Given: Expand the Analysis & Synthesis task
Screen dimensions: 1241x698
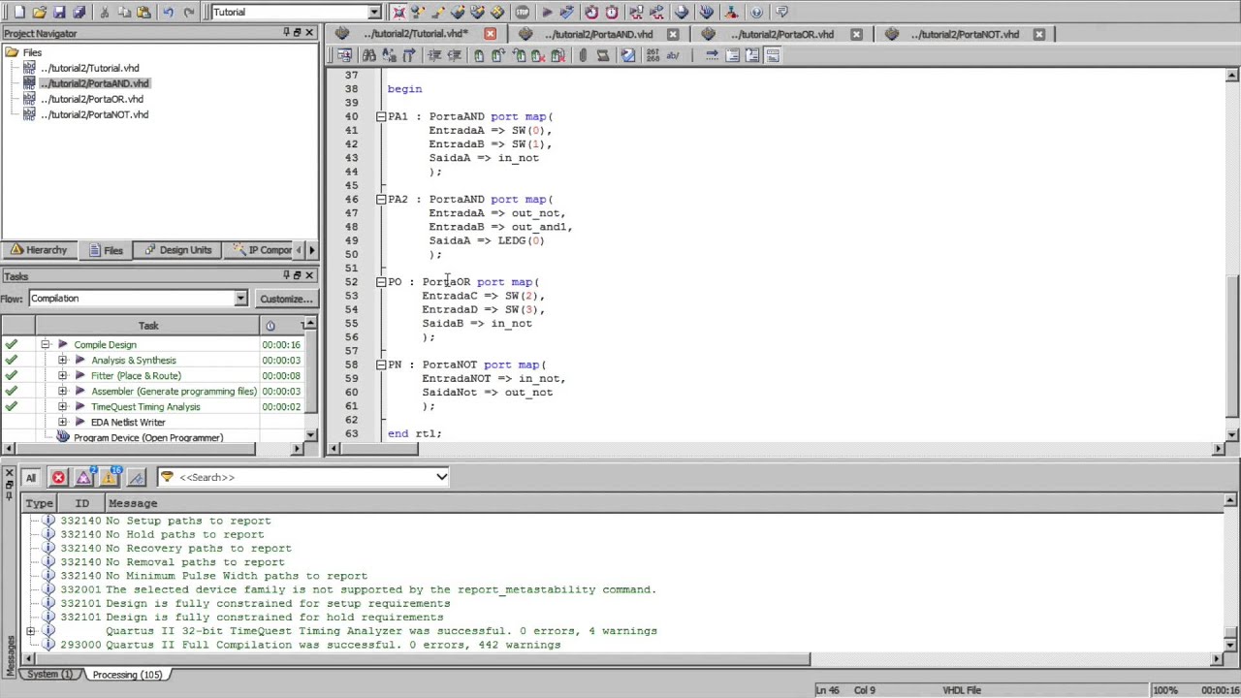Looking at the screenshot, I should tap(62, 361).
